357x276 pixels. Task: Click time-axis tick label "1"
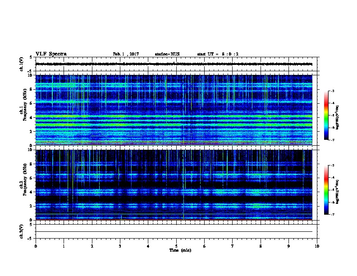(64, 246)
